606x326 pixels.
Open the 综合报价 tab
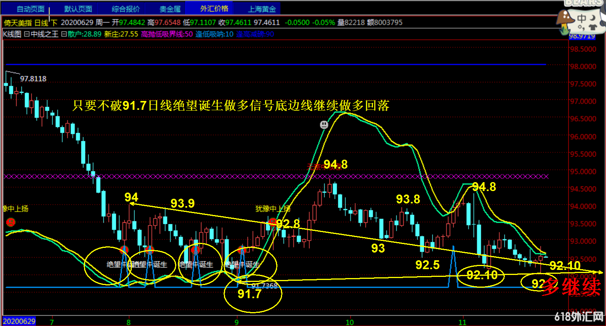[x=126, y=9]
